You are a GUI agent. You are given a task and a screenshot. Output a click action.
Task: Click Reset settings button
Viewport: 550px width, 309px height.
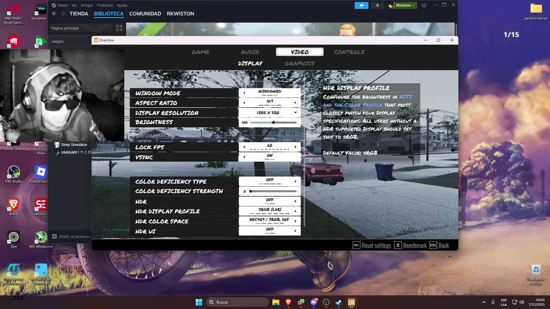click(372, 245)
